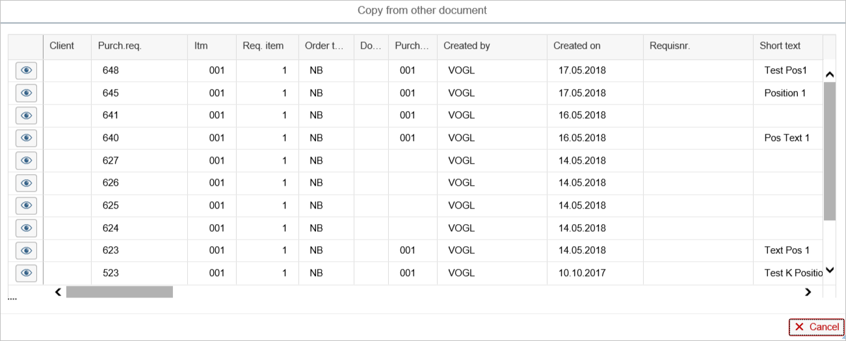Sort by the Created on column header
This screenshot has height=341, width=846.
click(x=577, y=46)
